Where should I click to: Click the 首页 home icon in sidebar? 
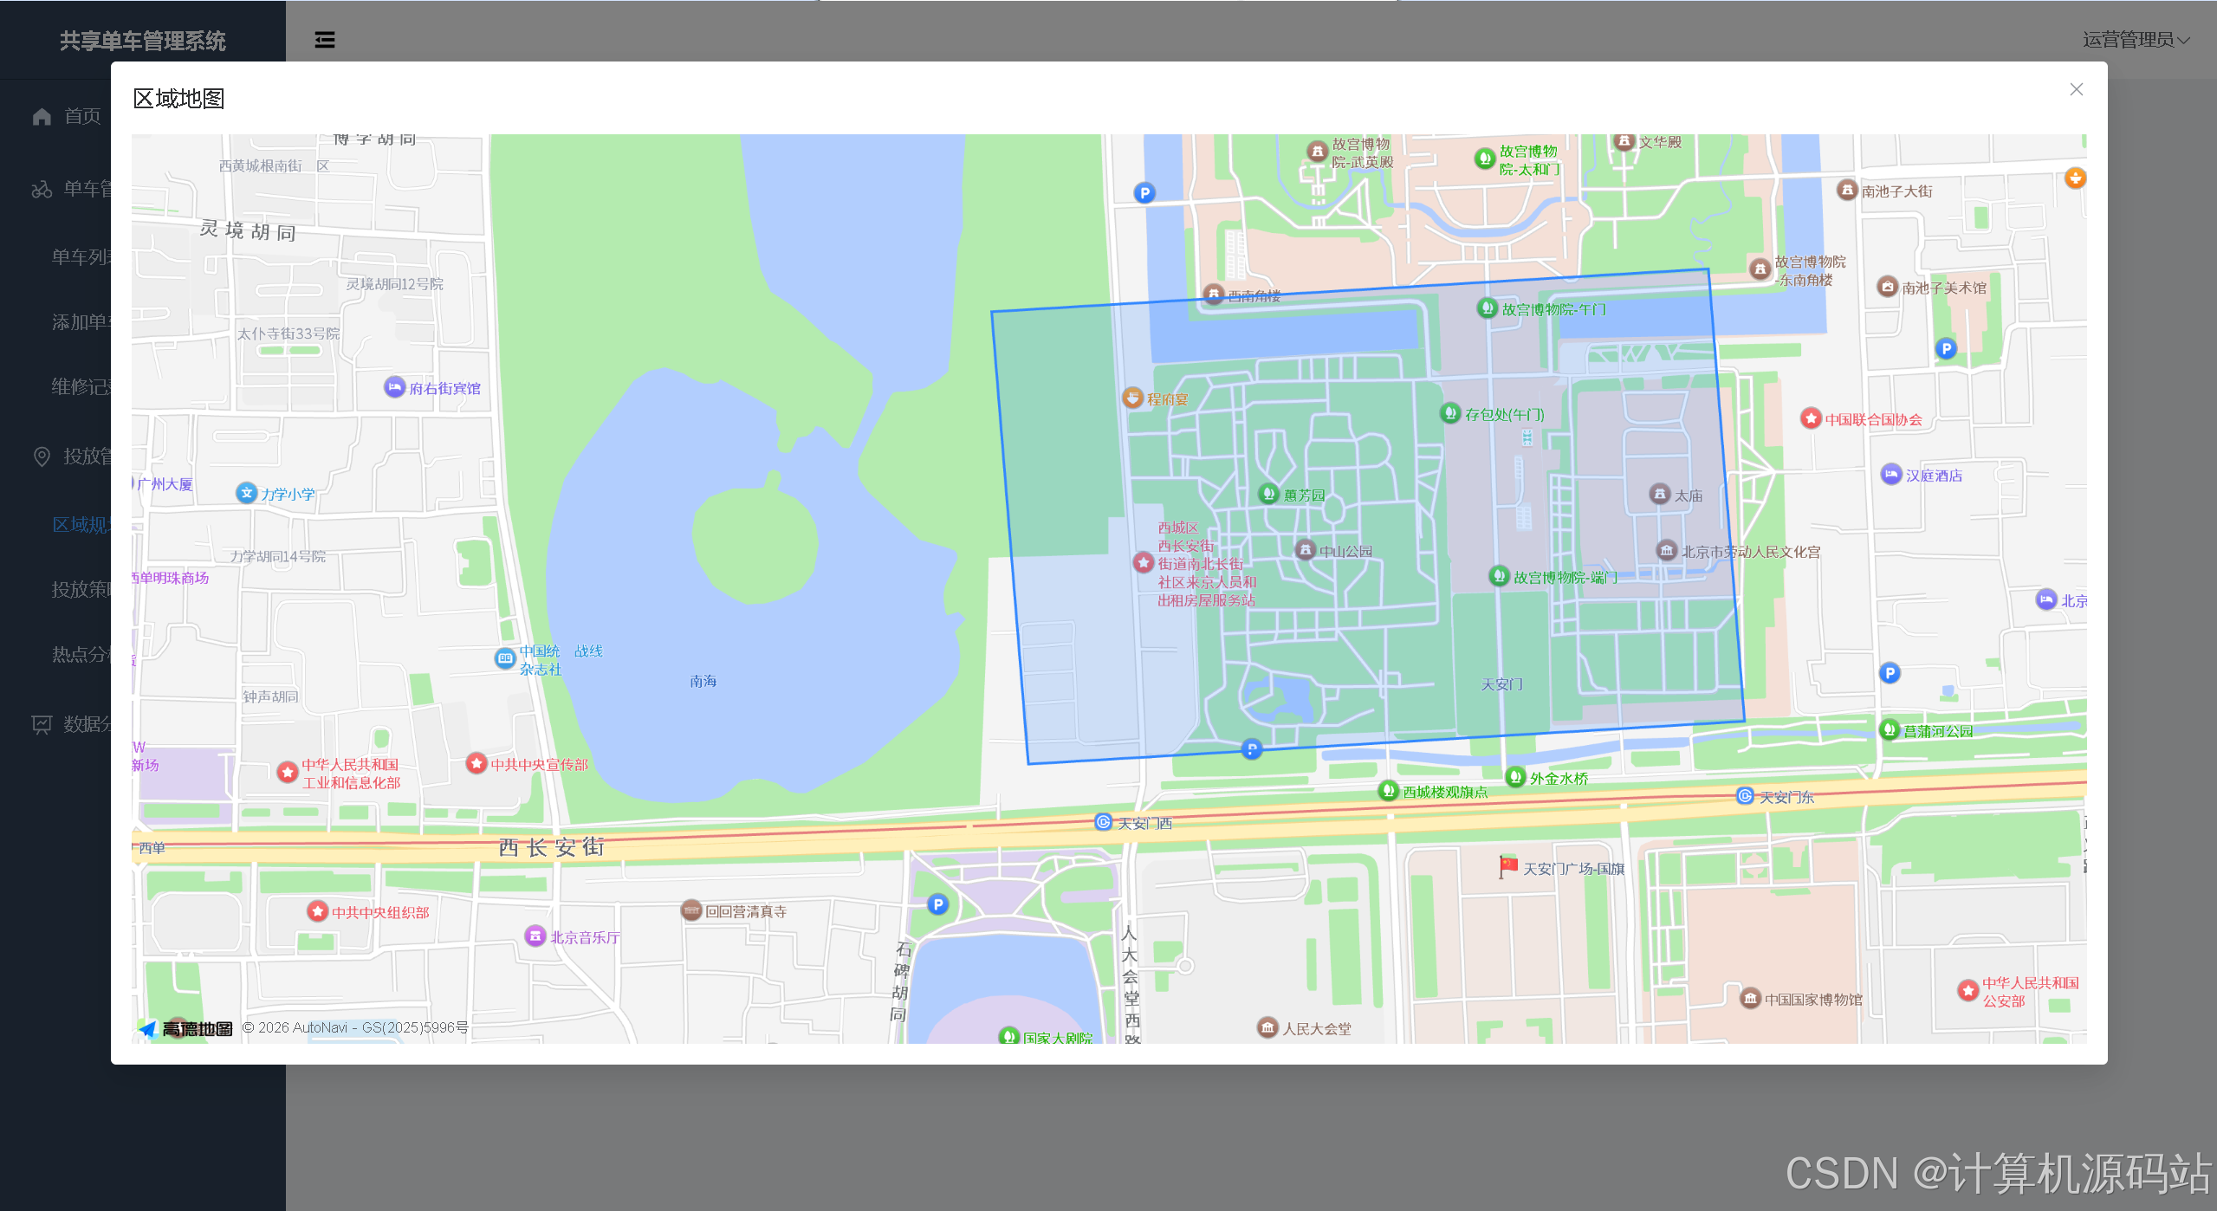[x=42, y=116]
